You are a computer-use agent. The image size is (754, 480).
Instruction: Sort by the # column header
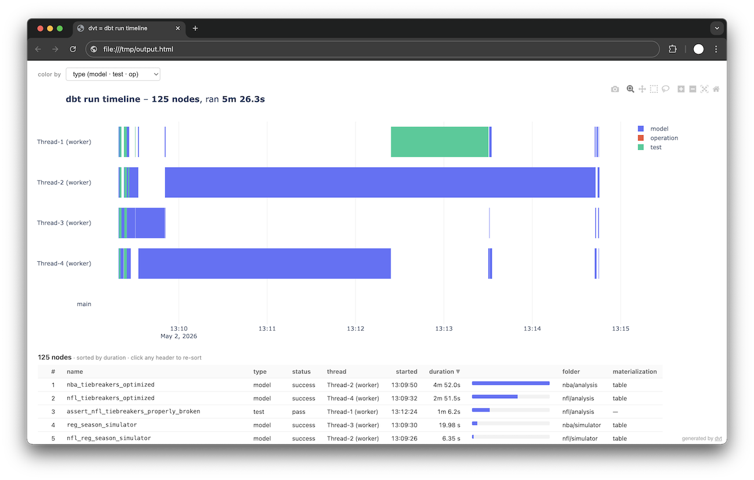coord(53,371)
